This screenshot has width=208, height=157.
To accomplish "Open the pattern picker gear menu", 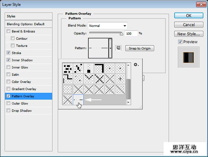I will [136, 64].
